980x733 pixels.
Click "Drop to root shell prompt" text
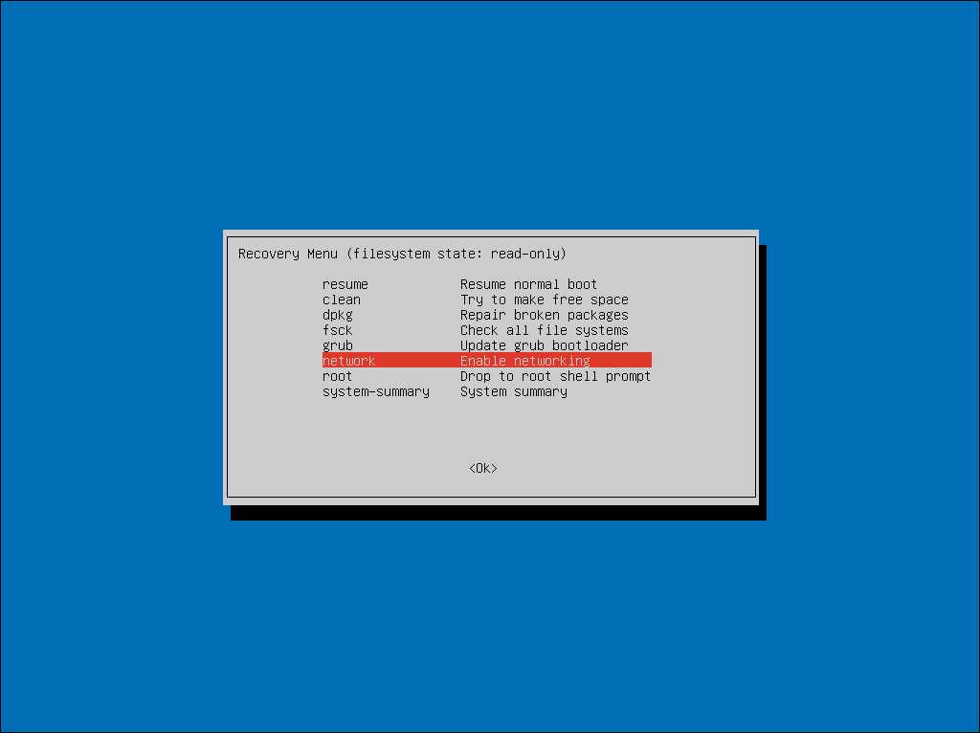555,376
